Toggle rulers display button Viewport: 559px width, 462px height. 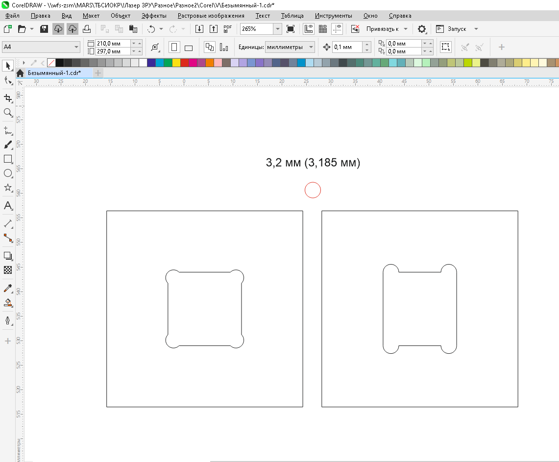(309, 29)
